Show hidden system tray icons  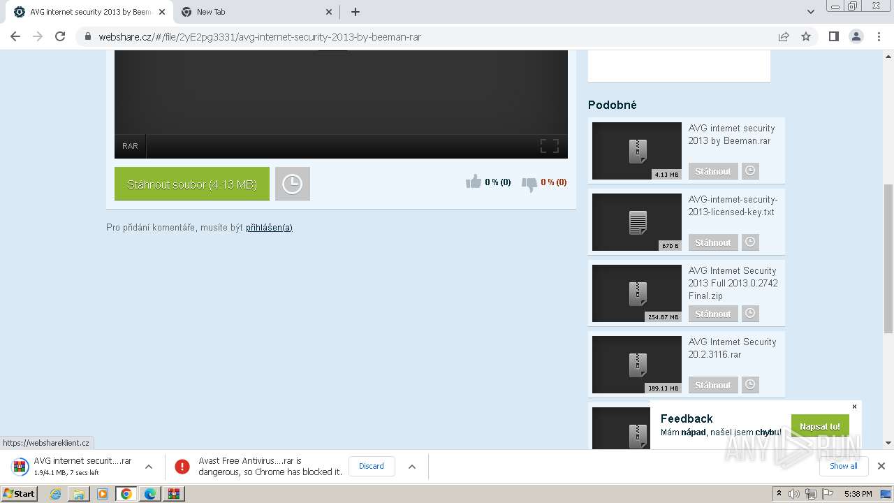[779, 494]
